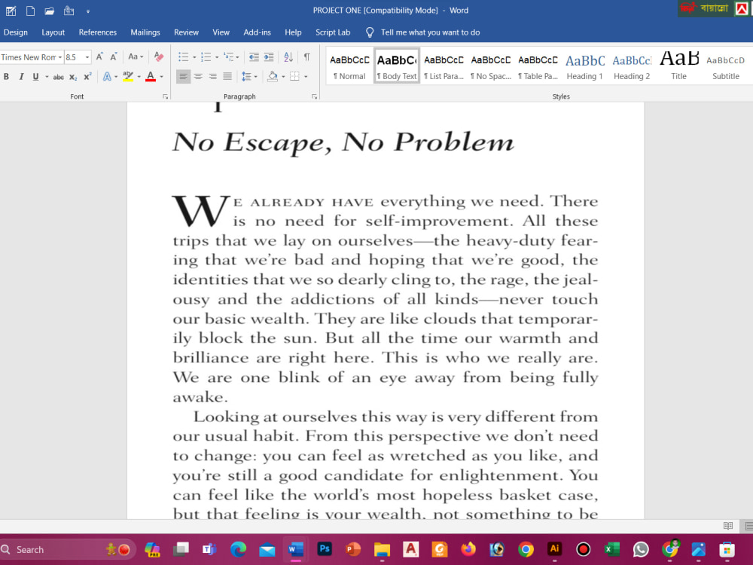Click the Align Right icon

(x=212, y=76)
